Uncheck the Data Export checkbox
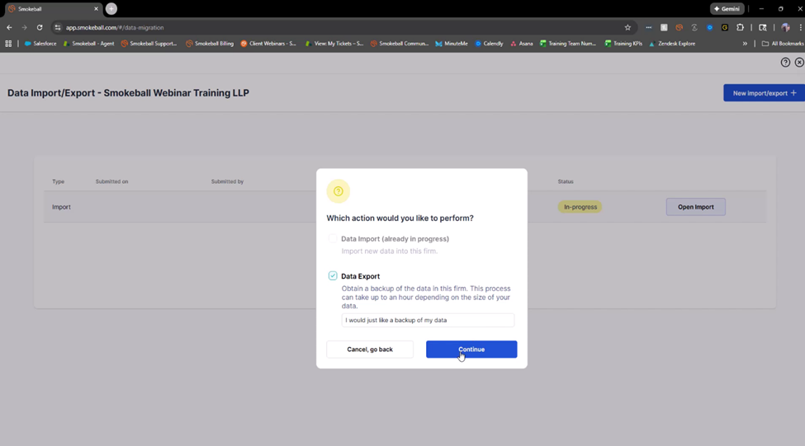This screenshot has width=805, height=446. pyautogui.click(x=333, y=276)
